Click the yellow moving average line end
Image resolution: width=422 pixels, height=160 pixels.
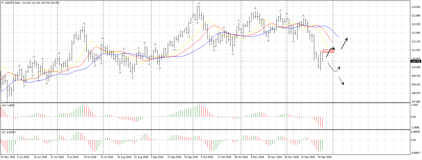pos(328,46)
